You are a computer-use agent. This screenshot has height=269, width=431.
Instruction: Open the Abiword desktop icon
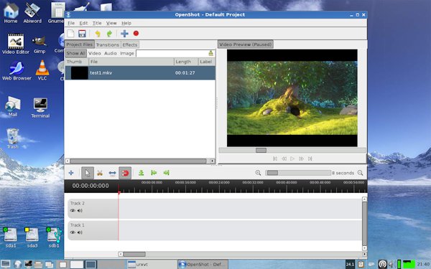click(32, 13)
